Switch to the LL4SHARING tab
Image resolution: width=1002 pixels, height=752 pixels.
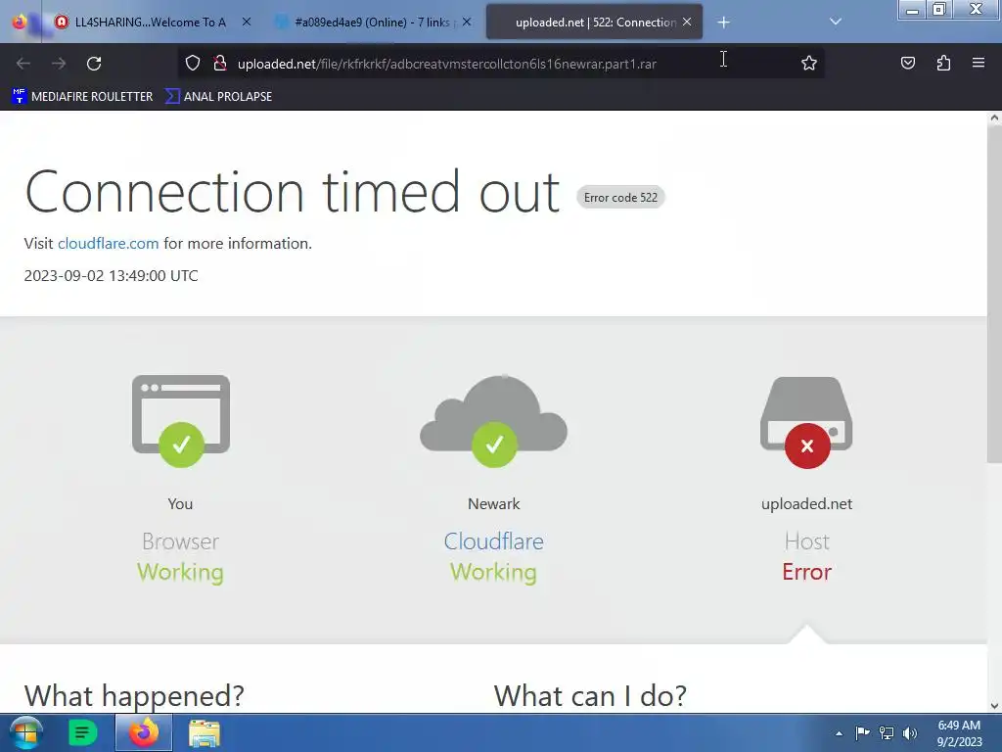151,22
